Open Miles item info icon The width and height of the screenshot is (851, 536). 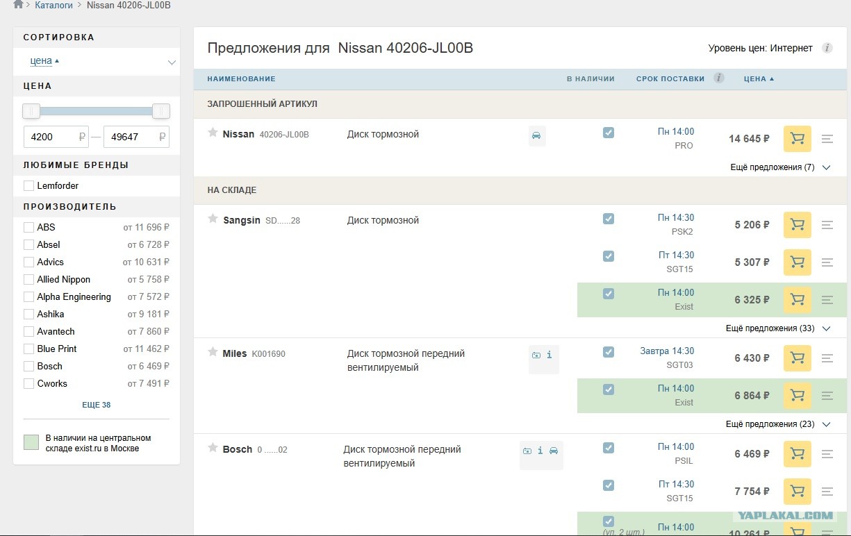(550, 355)
